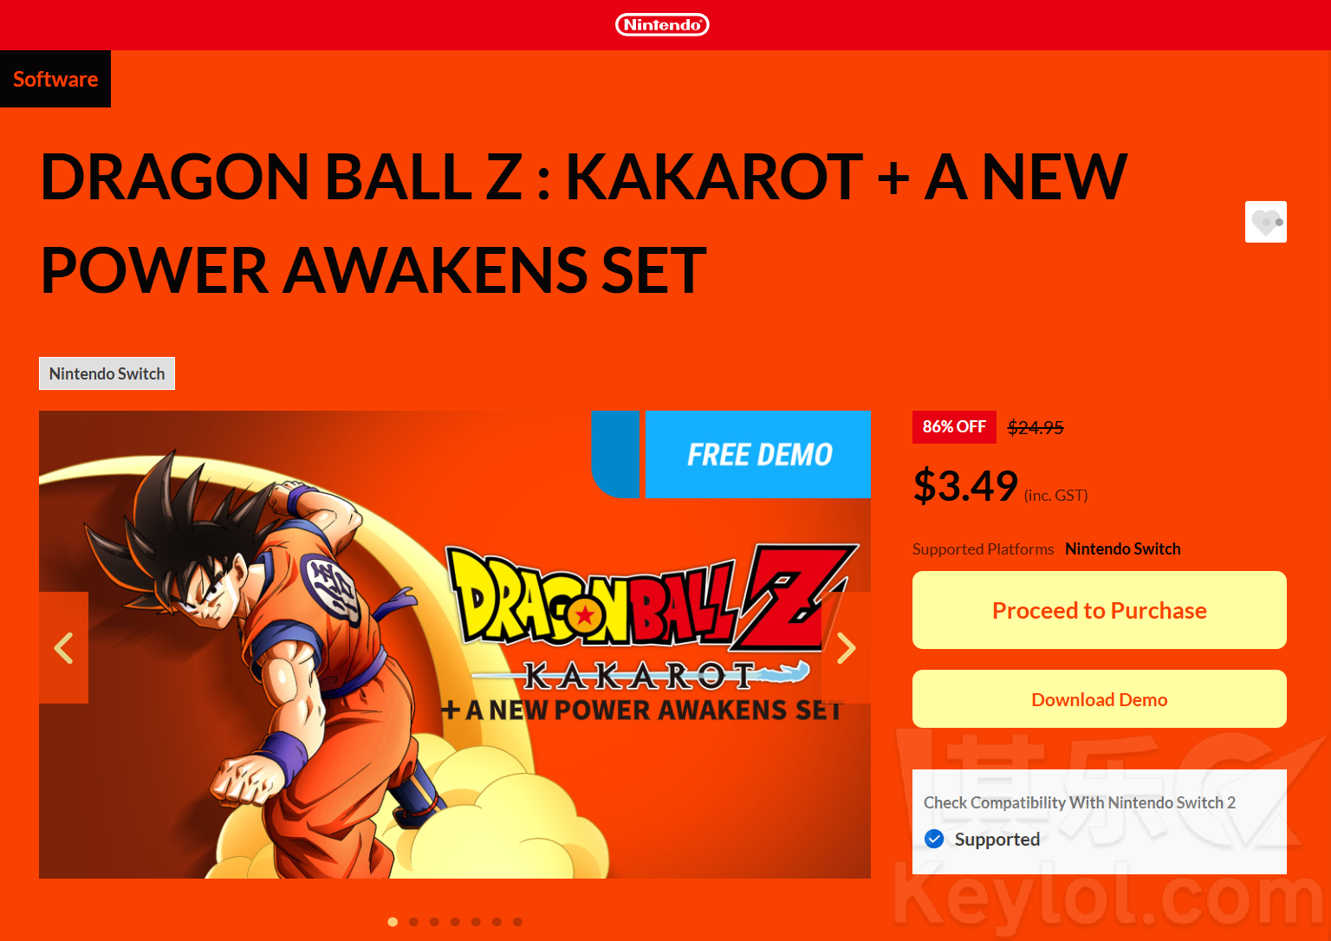Viewport: 1331px width, 941px height.
Task: Click Proceed to Purchase button
Action: (x=1099, y=610)
